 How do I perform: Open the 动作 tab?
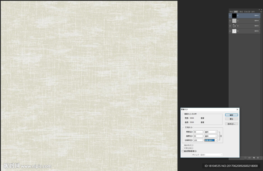click(x=253, y=12)
